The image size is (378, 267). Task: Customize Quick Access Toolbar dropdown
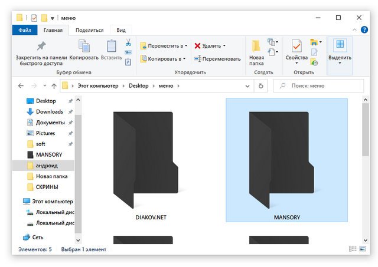[x=53, y=18]
